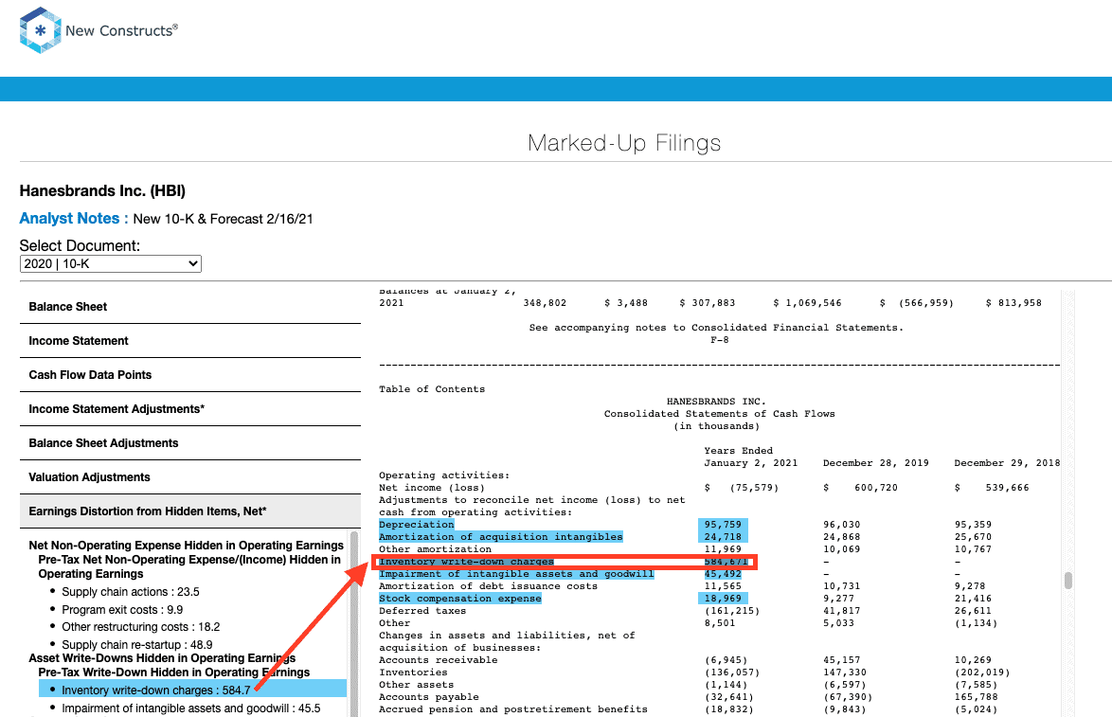This screenshot has width=1112, height=717.
Task: Select Income Statement Adjustments tab
Action: pyautogui.click(x=190, y=408)
